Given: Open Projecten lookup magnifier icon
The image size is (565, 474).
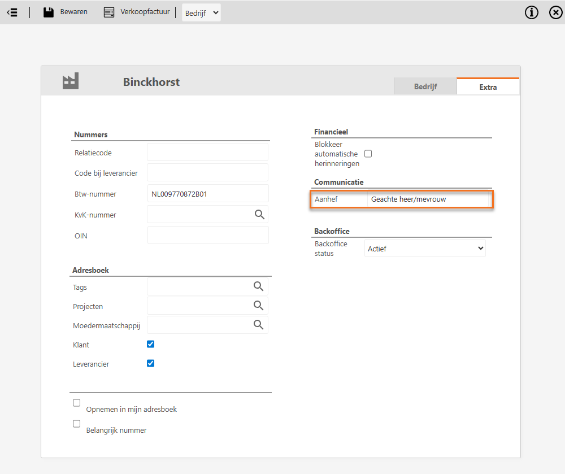Looking at the screenshot, I should click(259, 306).
